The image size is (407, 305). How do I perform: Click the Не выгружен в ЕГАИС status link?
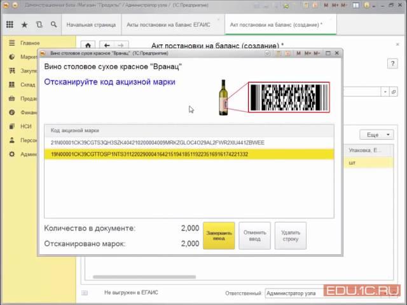[x=131, y=292]
